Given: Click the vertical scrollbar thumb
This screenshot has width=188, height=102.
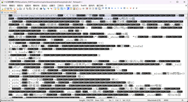Looking at the screenshot, I should pyautogui.click(x=186, y=18).
